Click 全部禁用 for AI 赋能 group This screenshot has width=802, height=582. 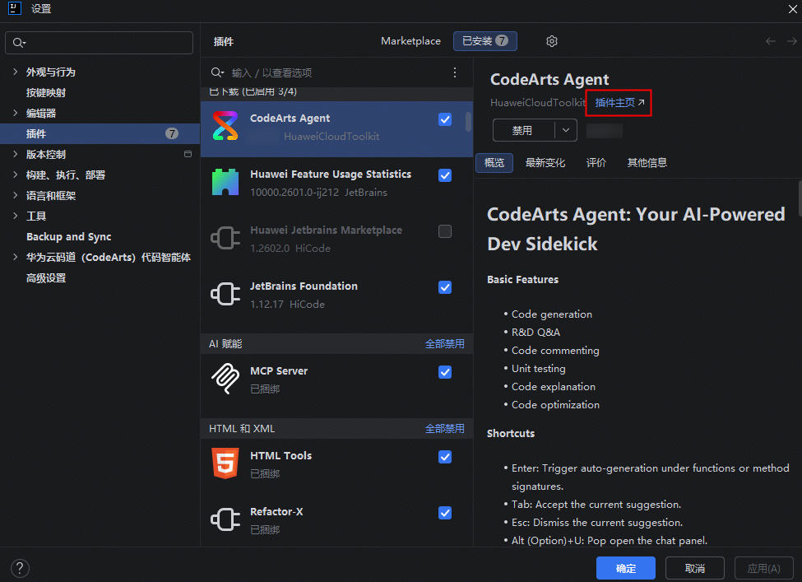445,344
